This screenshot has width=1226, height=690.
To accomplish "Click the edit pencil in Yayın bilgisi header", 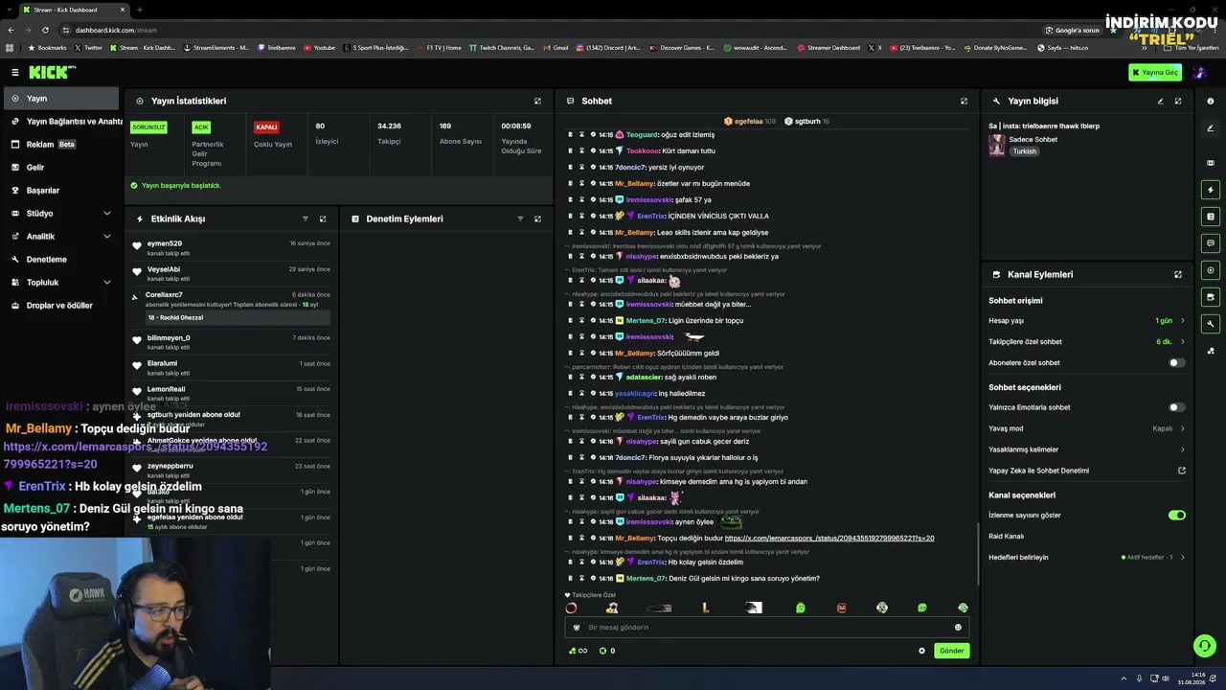I will [x=1160, y=101].
